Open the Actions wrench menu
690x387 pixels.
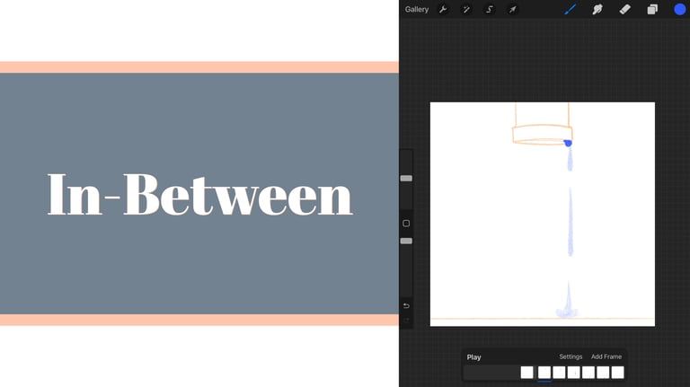click(x=443, y=9)
